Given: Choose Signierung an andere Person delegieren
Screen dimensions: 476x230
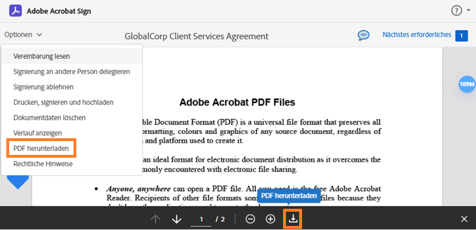Looking at the screenshot, I should click(x=72, y=72).
